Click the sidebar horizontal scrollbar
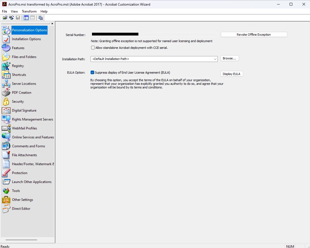Screen dimensions: 310x248 pyautogui.click(x=21, y=240)
